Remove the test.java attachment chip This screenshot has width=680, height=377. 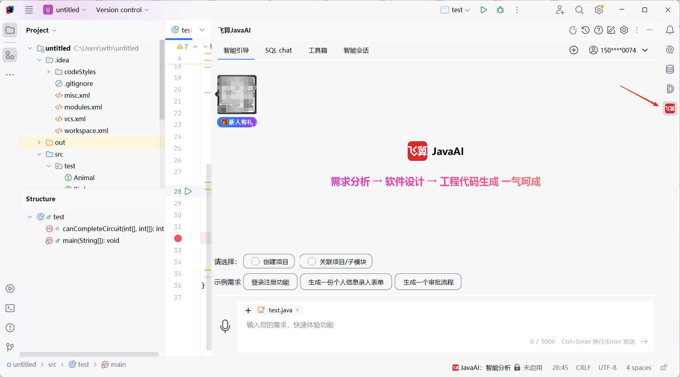pos(297,310)
